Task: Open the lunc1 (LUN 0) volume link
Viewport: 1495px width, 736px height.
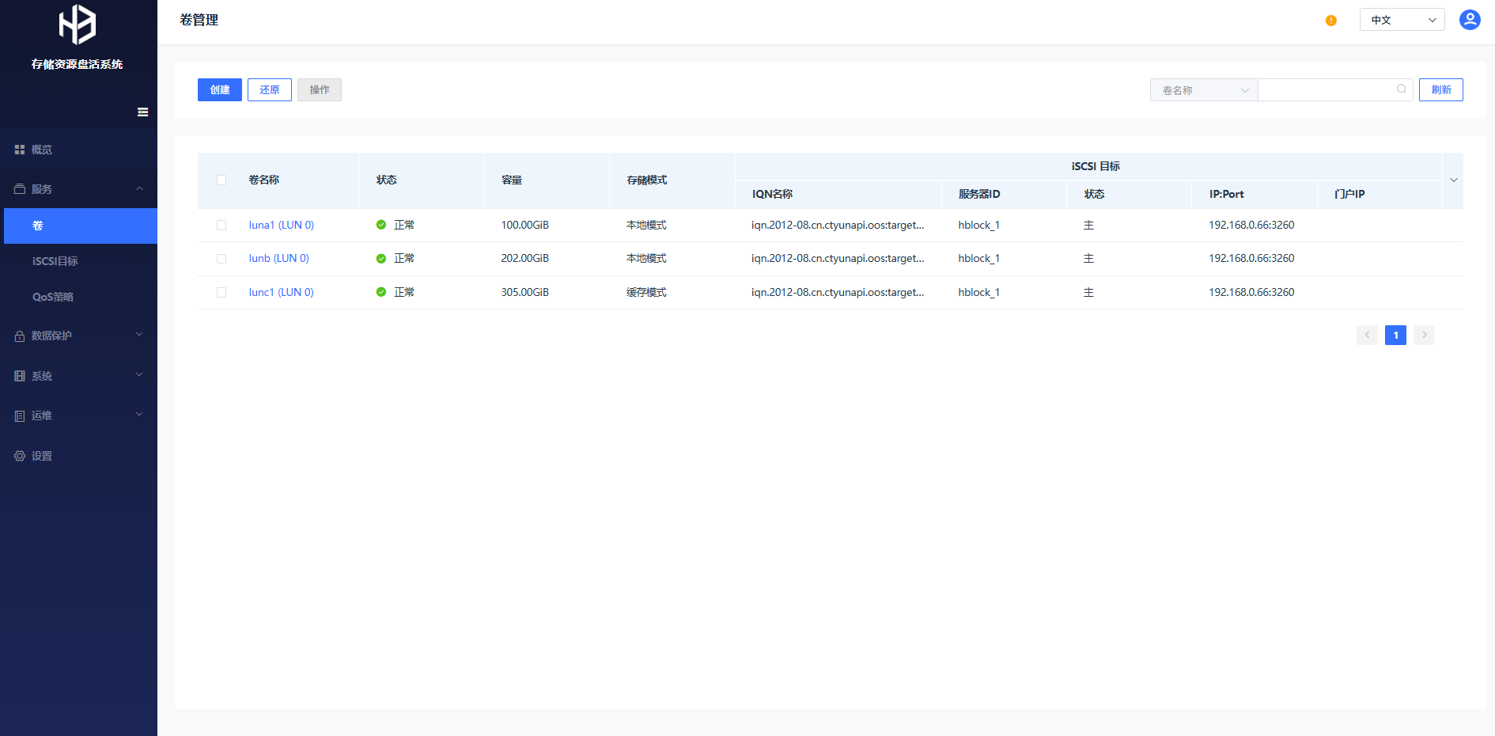Action: coord(281,292)
